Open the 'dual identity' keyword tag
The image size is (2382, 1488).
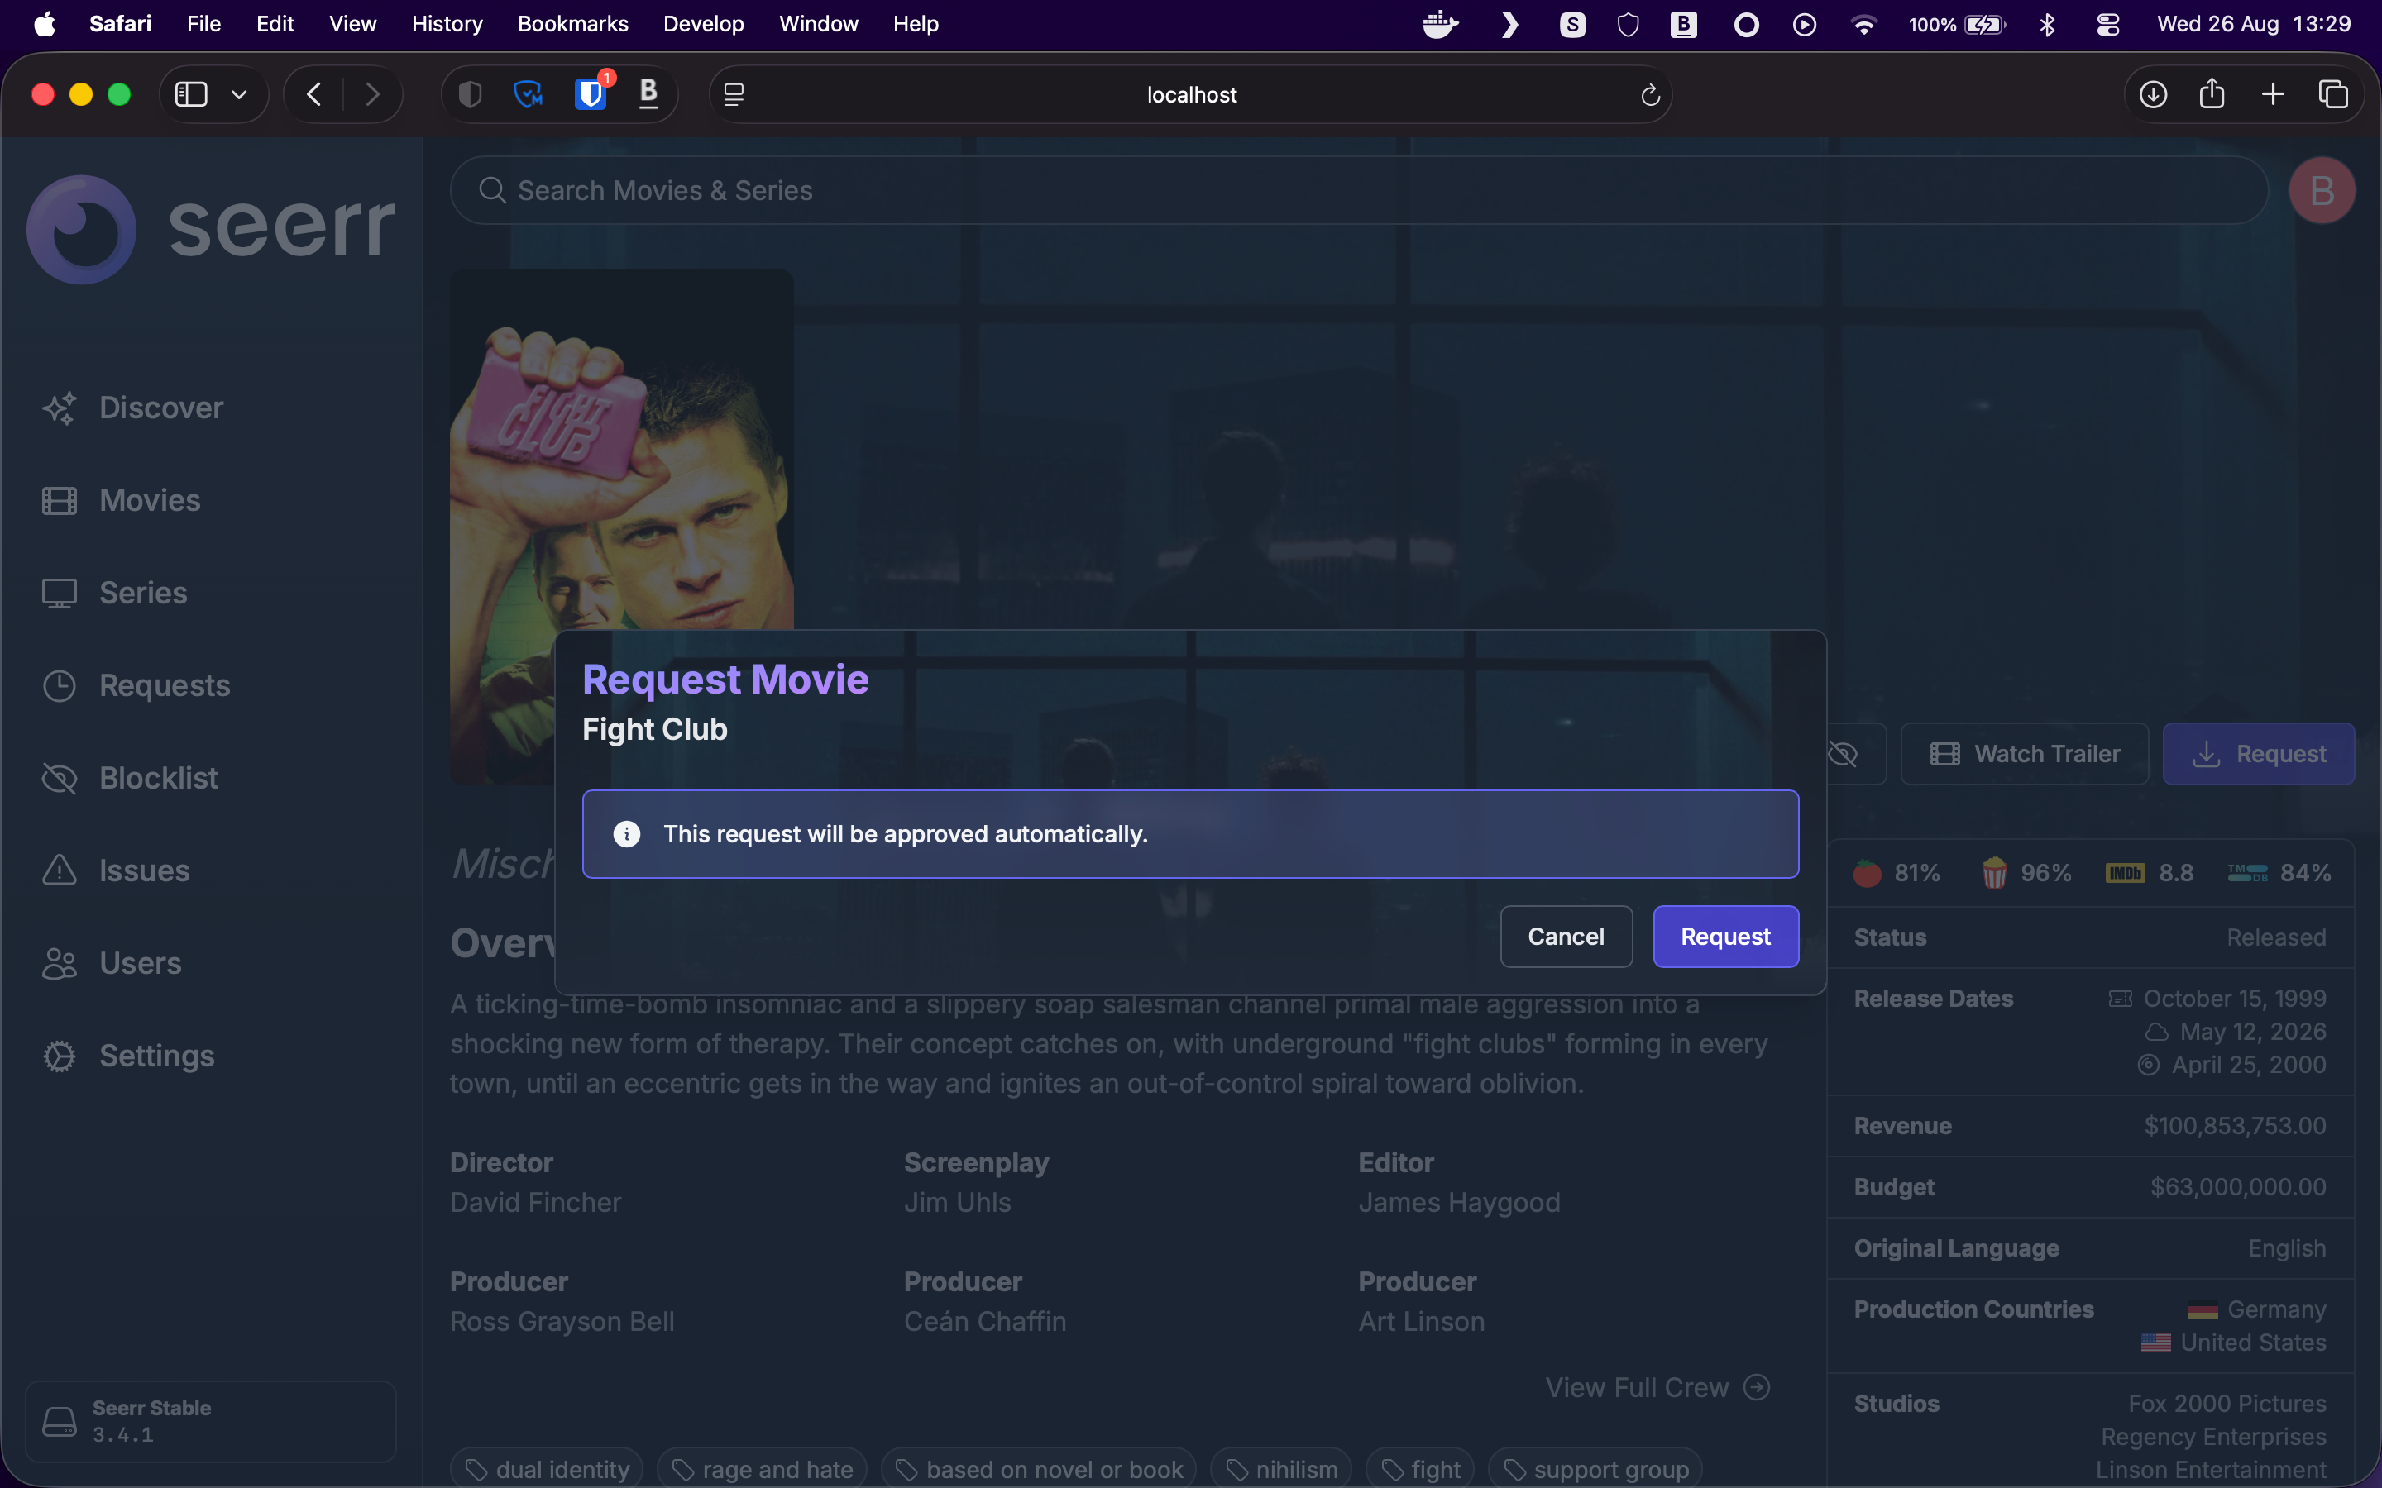point(548,1468)
